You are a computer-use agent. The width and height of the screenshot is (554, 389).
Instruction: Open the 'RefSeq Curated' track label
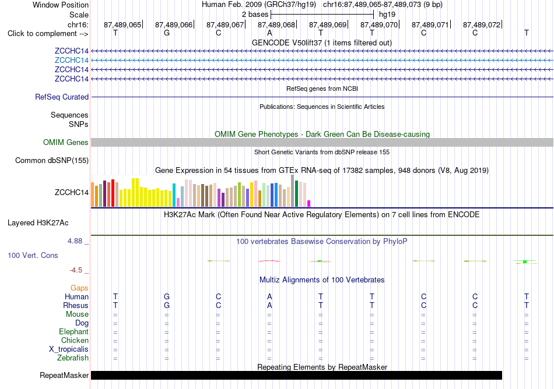[61, 97]
